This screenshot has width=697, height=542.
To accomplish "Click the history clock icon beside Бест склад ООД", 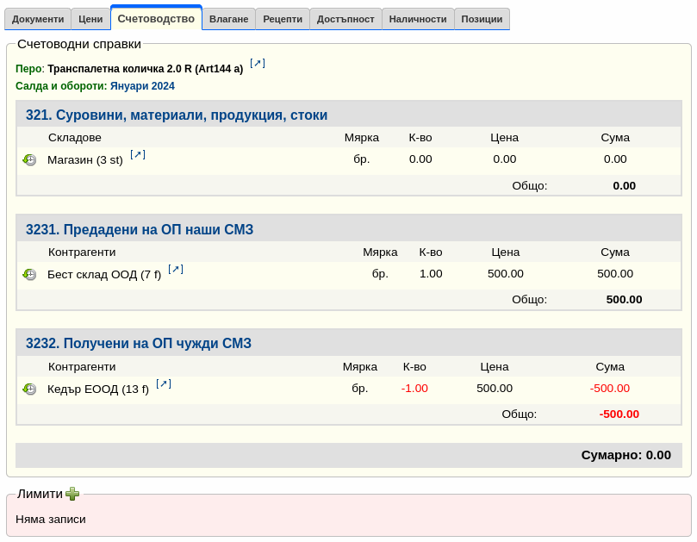I will click(x=29, y=275).
